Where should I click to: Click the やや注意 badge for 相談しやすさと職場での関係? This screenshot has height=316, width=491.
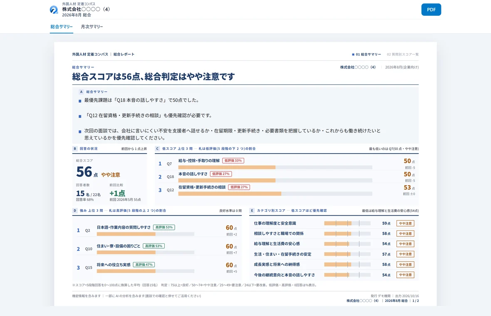coord(406,234)
